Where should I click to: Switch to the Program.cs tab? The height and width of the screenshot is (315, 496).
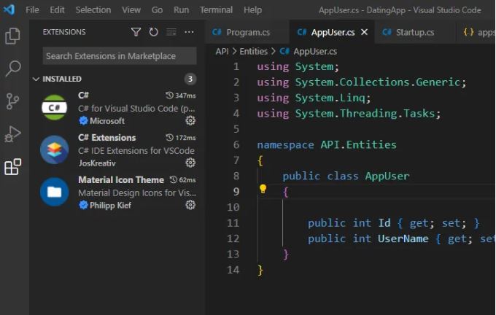(x=247, y=32)
